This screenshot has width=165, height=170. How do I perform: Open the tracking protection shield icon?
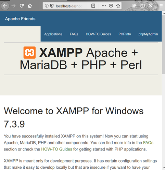52,6
